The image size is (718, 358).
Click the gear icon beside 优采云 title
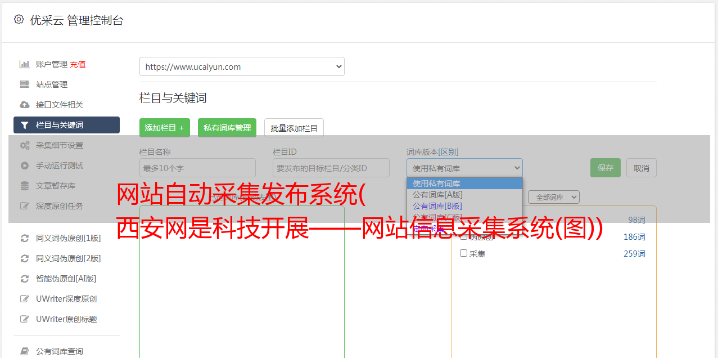pyautogui.click(x=19, y=20)
